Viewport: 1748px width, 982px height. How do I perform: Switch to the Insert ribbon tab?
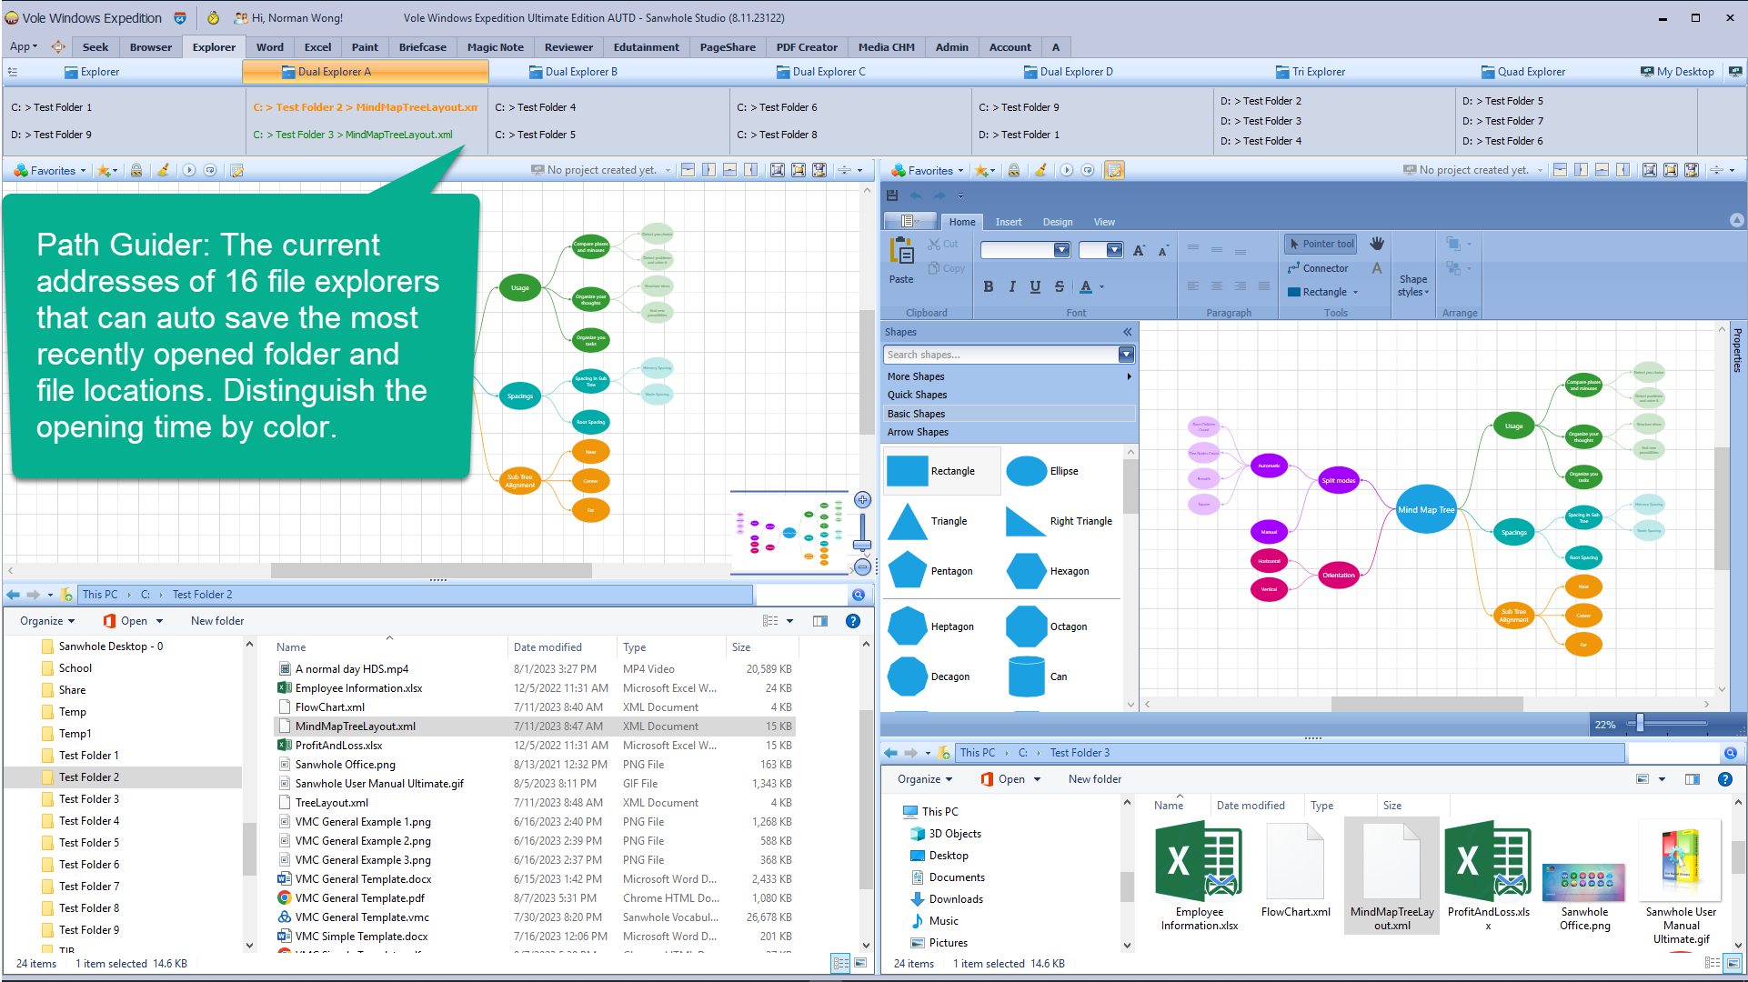coord(1008,222)
